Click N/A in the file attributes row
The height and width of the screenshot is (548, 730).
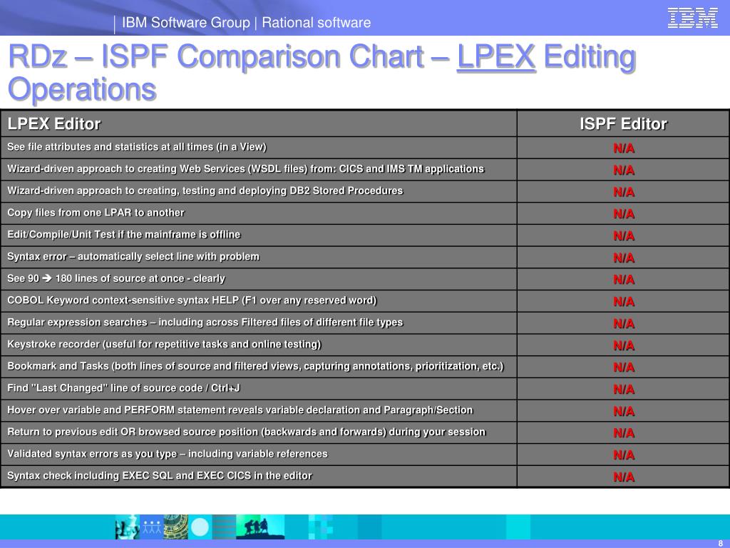coord(623,148)
